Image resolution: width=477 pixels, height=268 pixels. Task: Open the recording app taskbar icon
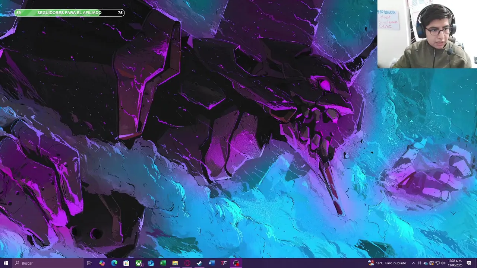tap(236, 263)
